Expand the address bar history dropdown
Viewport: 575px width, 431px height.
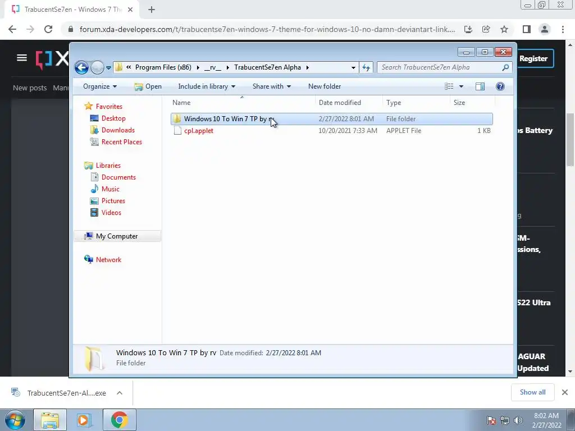click(353, 67)
